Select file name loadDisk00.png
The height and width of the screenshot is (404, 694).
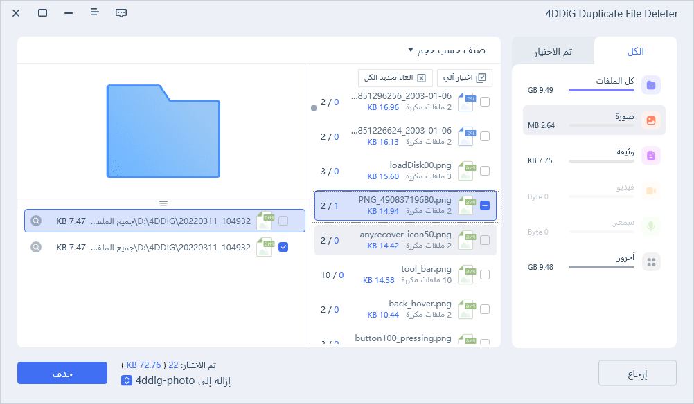pos(420,165)
